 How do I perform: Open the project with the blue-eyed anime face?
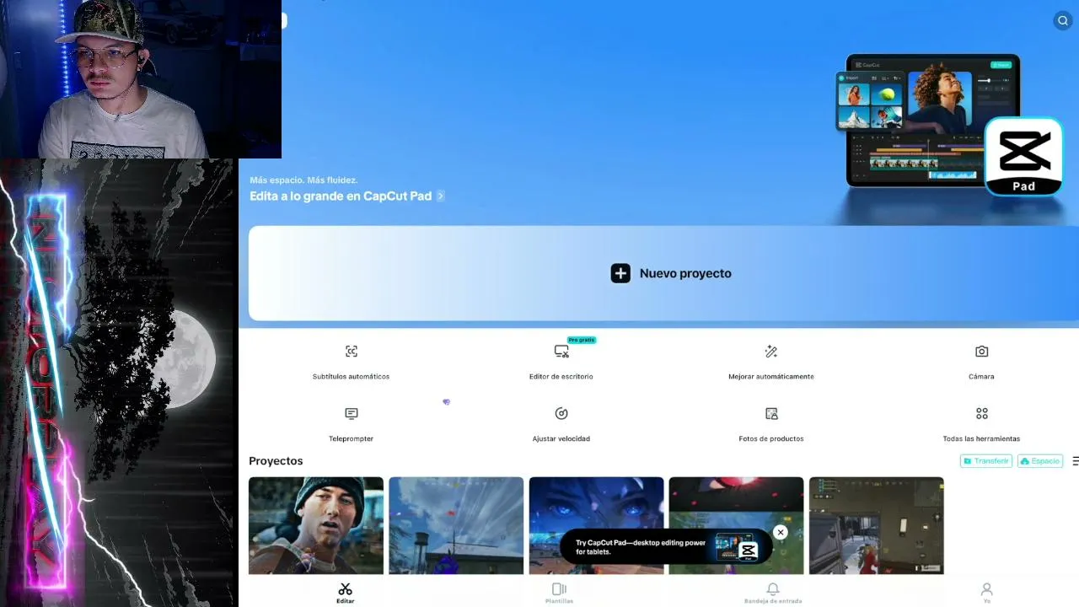tap(596, 525)
